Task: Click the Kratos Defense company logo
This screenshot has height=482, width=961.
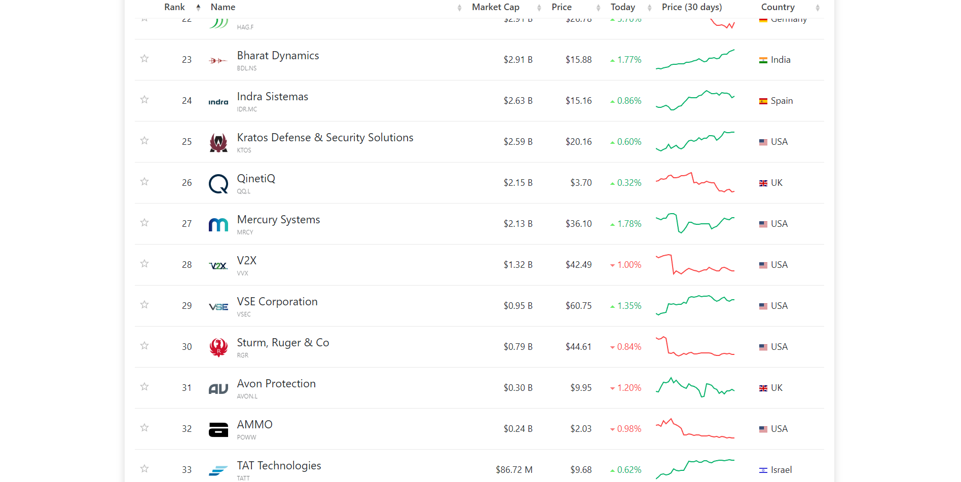Action: (218, 142)
